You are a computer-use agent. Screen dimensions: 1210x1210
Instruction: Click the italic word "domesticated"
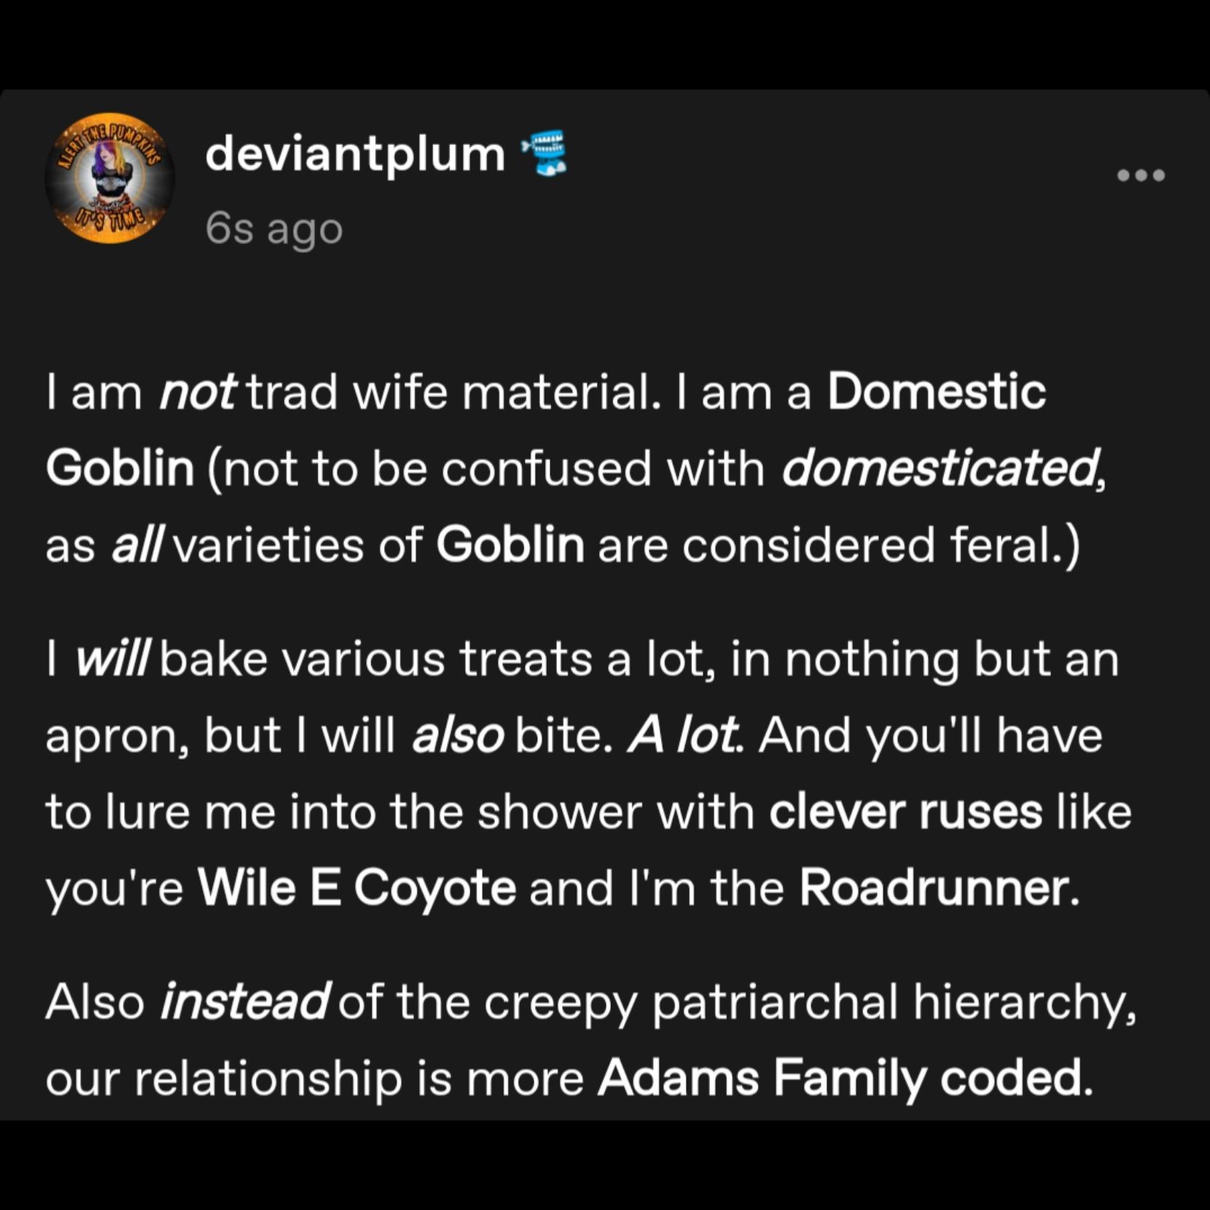tap(940, 468)
